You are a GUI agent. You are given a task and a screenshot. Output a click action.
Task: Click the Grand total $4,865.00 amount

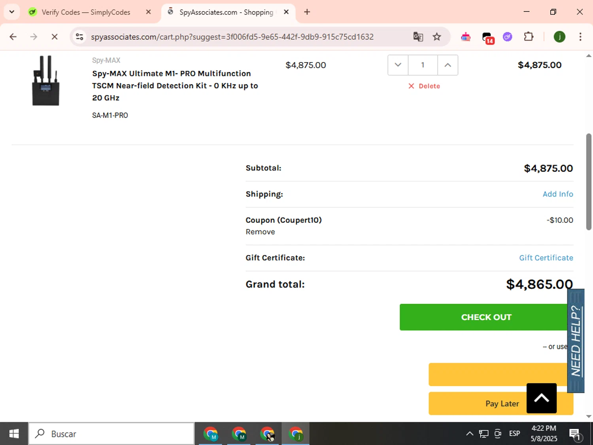(539, 284)
